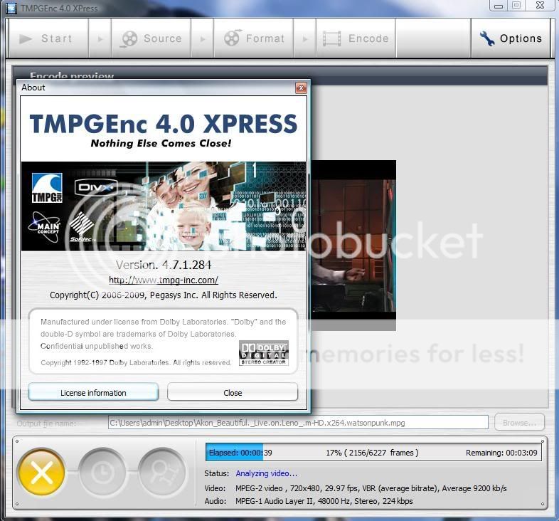Click the Start step tab
559x521 pixels.
coord(48,38)
